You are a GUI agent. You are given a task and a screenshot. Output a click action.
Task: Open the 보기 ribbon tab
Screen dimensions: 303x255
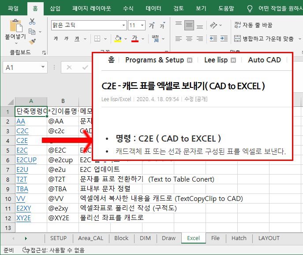201,8
